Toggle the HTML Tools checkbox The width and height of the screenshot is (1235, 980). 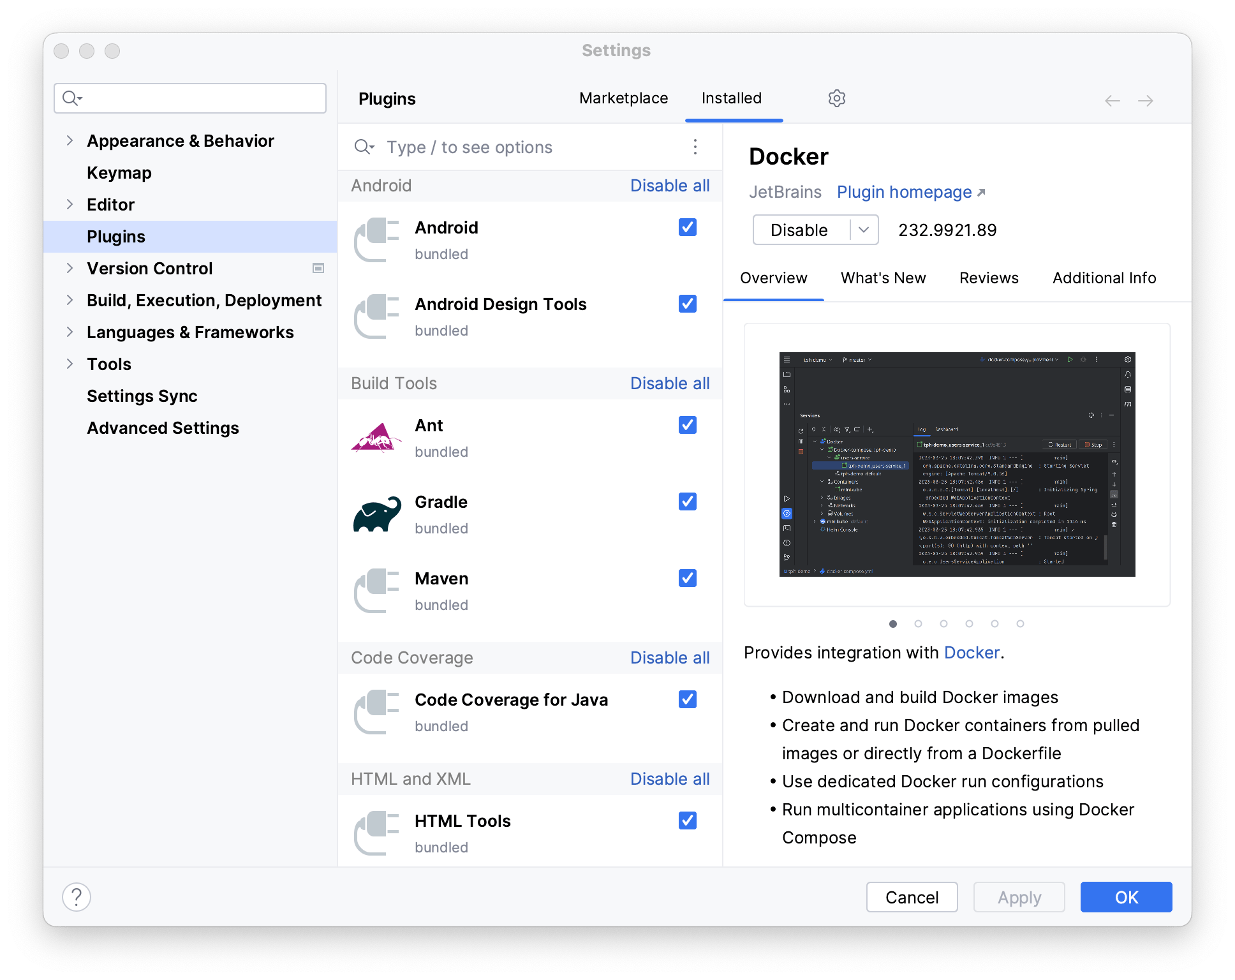click(687, 821)
